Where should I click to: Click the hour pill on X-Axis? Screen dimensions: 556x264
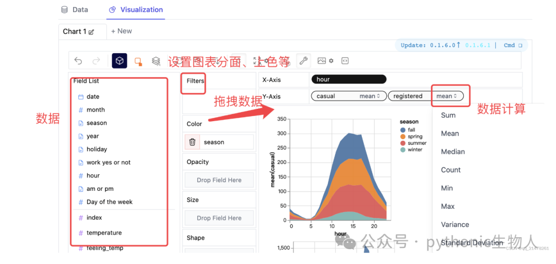click(349, 79)
